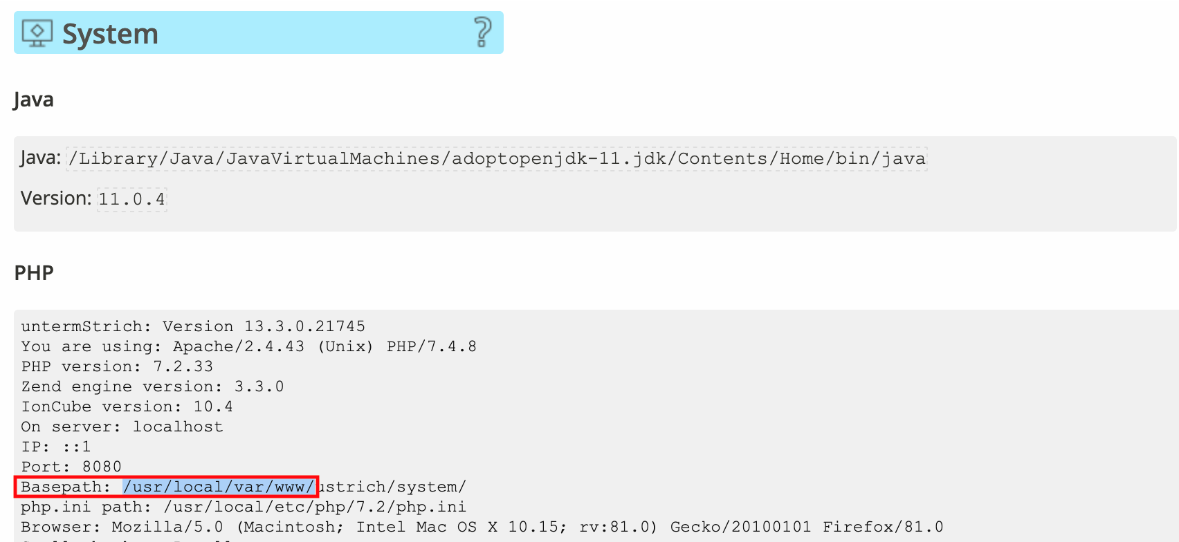This screenshot has height=542, width=1179.
Task: Click the untermStrich version line
Action: coord(193,326)
